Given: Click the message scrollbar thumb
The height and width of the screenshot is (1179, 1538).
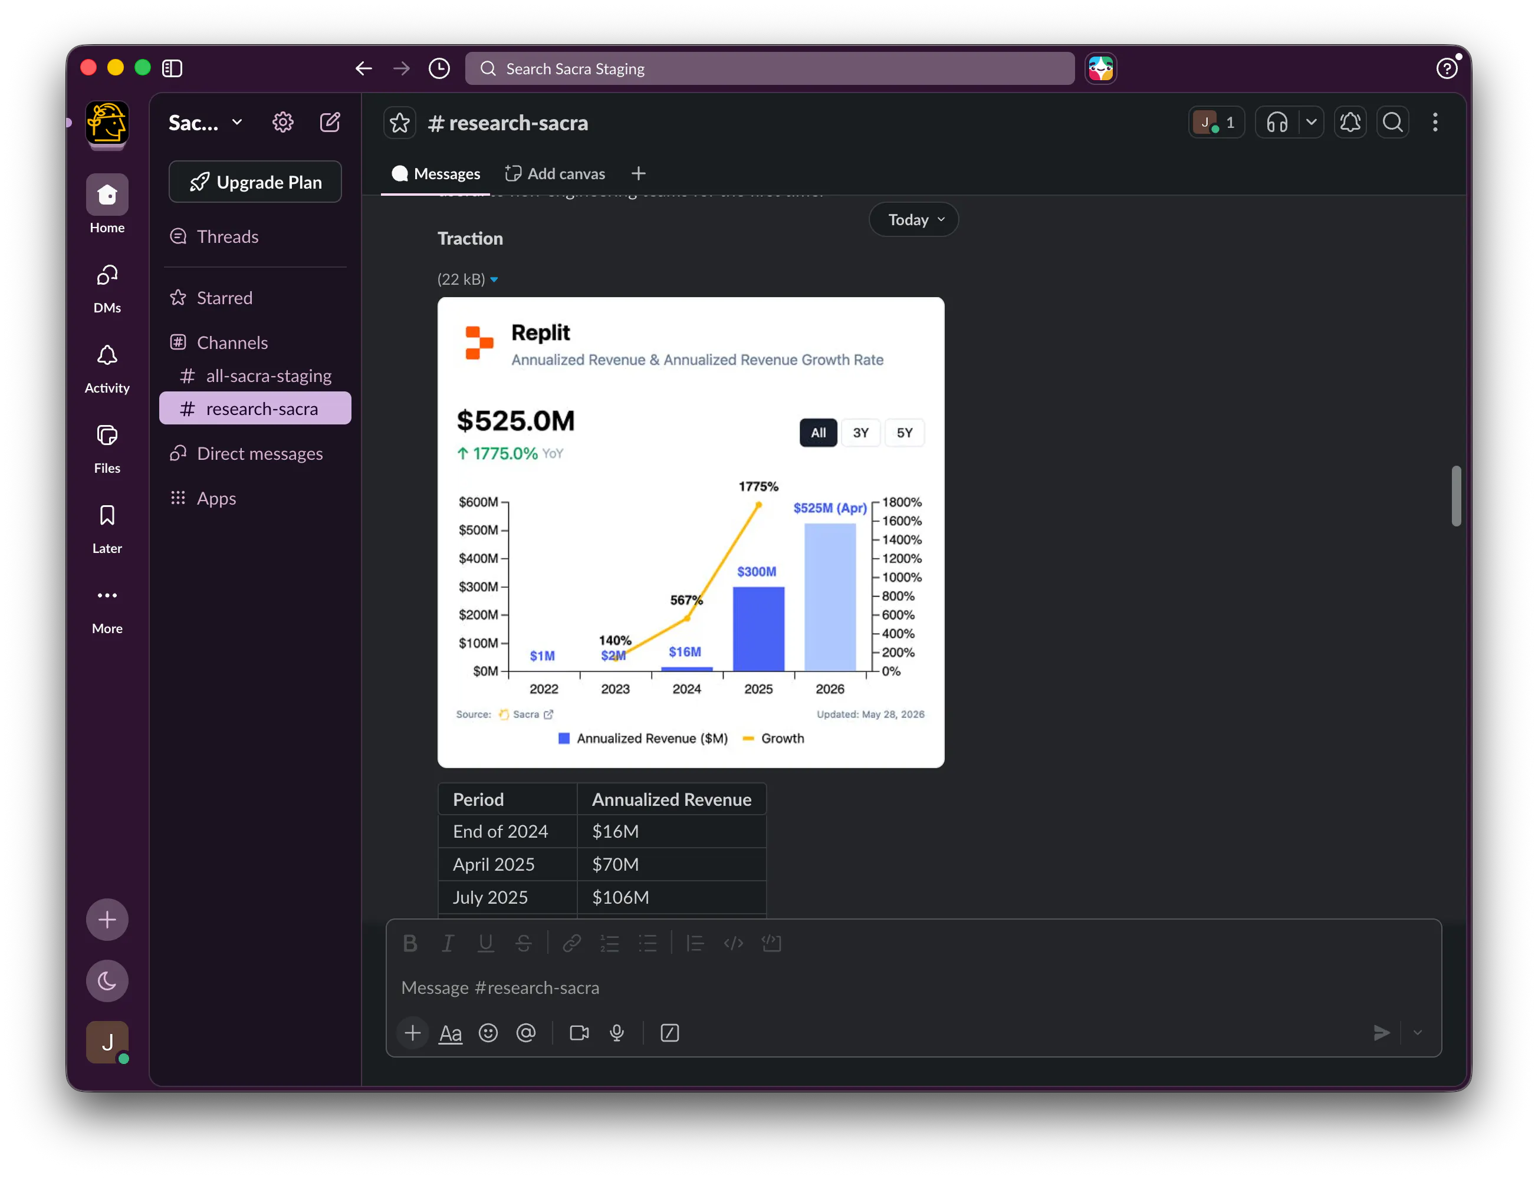Looking at the screenshot, I should pyautogui.click(x=1456, y=495).
